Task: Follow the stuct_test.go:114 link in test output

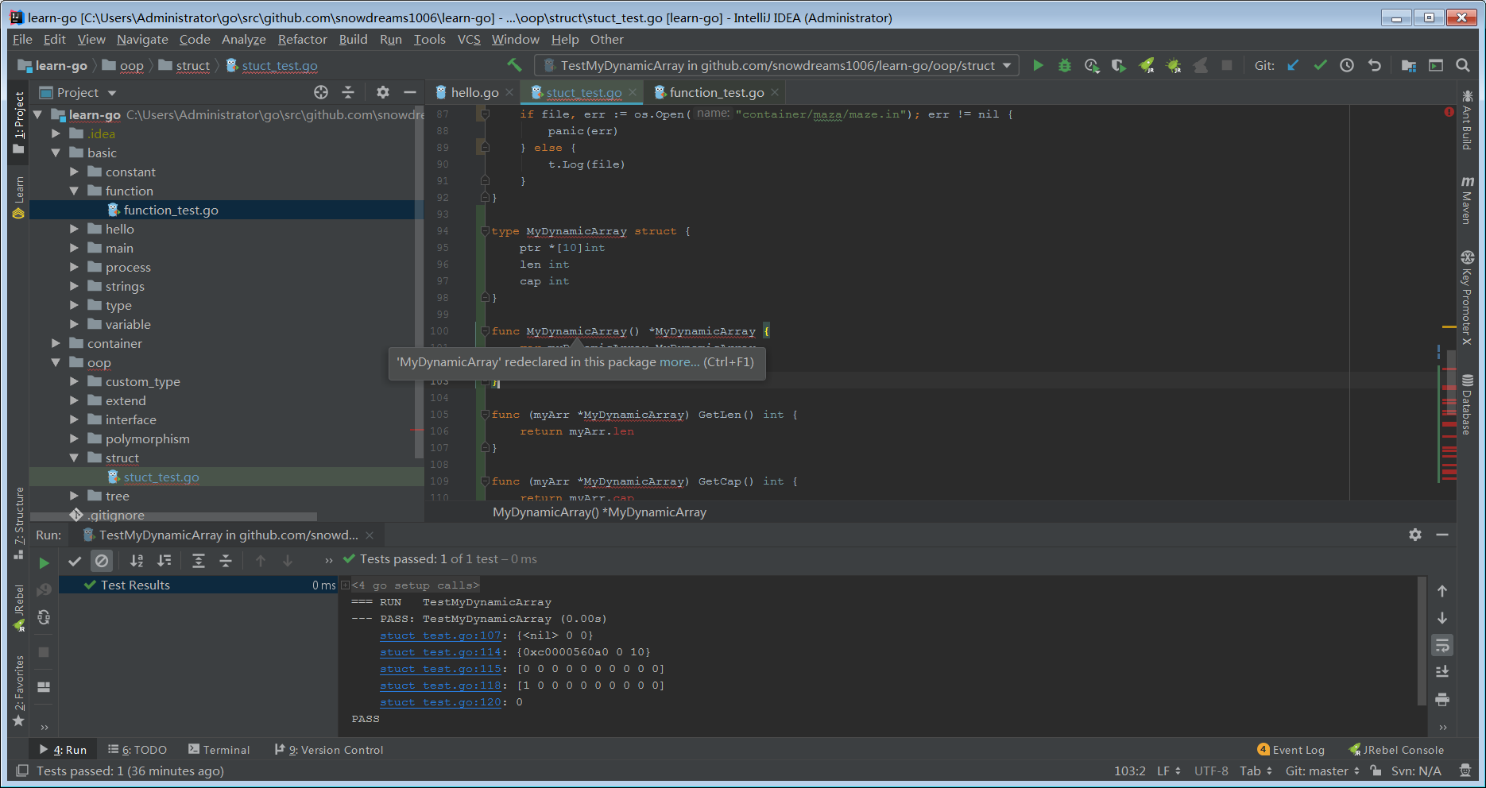Action: [440, 651]
